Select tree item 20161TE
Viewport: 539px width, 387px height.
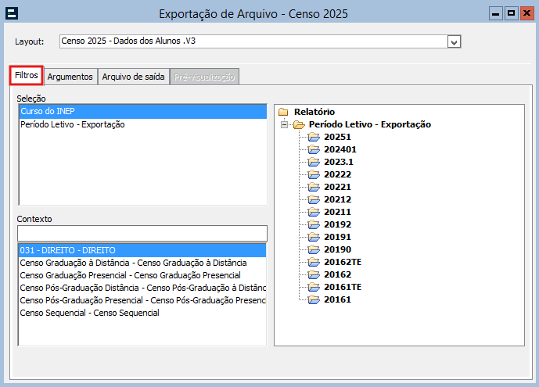tap(343, 287)
